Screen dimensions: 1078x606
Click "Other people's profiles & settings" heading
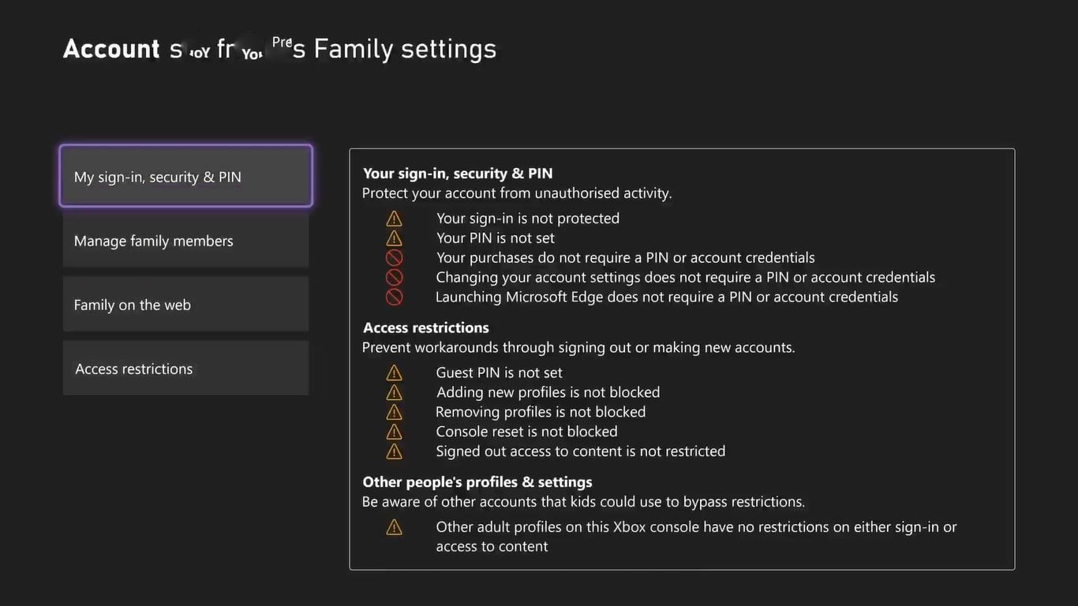pyautogui.click(x=477, y=482)
